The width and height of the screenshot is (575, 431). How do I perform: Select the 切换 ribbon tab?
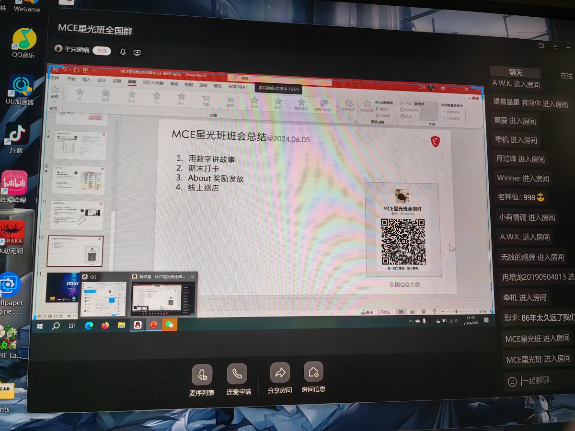[x=117, y=81]
